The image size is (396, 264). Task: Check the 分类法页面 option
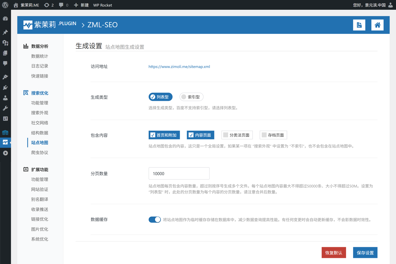coord(237,135)
